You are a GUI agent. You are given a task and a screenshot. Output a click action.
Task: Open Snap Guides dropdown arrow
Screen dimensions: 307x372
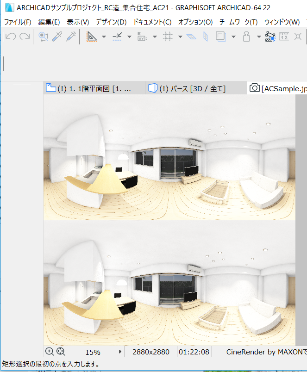click(129, 37)
